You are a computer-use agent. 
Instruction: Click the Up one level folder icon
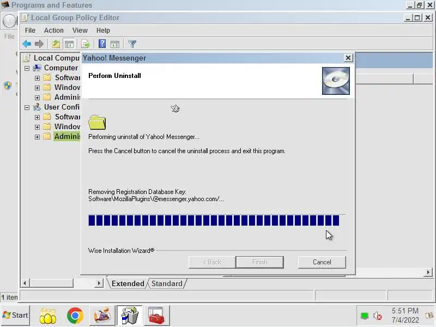point(56,44)
